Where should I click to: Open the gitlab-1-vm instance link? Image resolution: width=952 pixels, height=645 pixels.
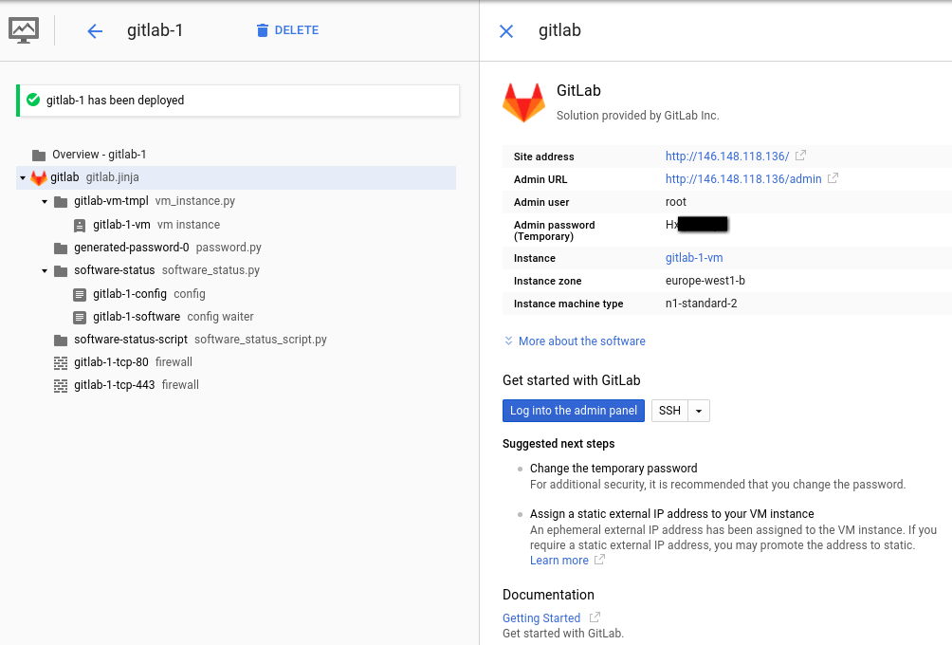tap(693, 258)
